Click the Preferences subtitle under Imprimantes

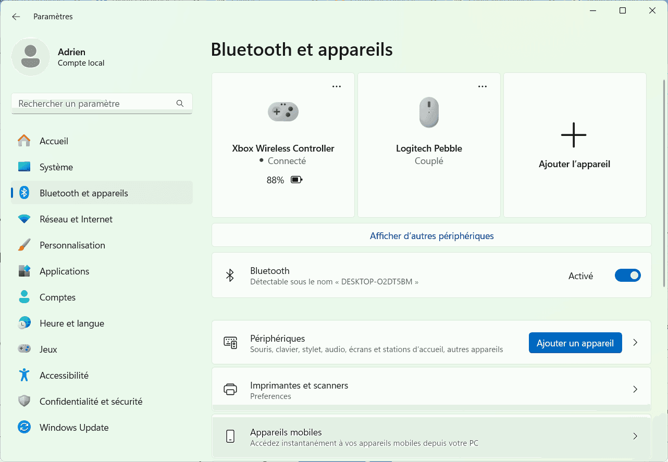[270, 396]
